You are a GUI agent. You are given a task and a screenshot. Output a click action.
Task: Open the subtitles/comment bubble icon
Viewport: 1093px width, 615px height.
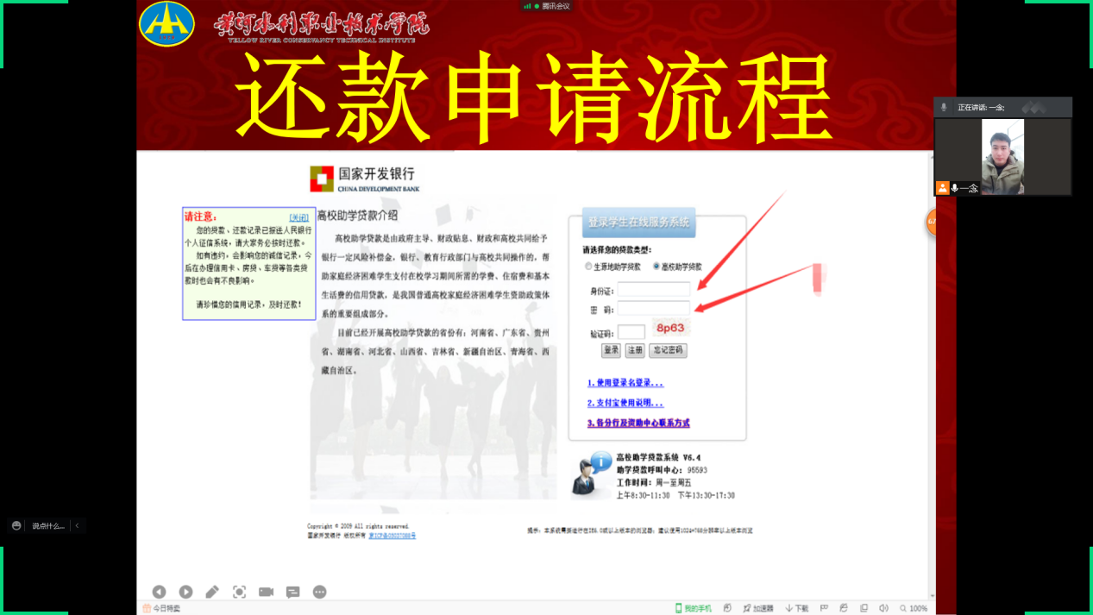[x=292, y=592]
